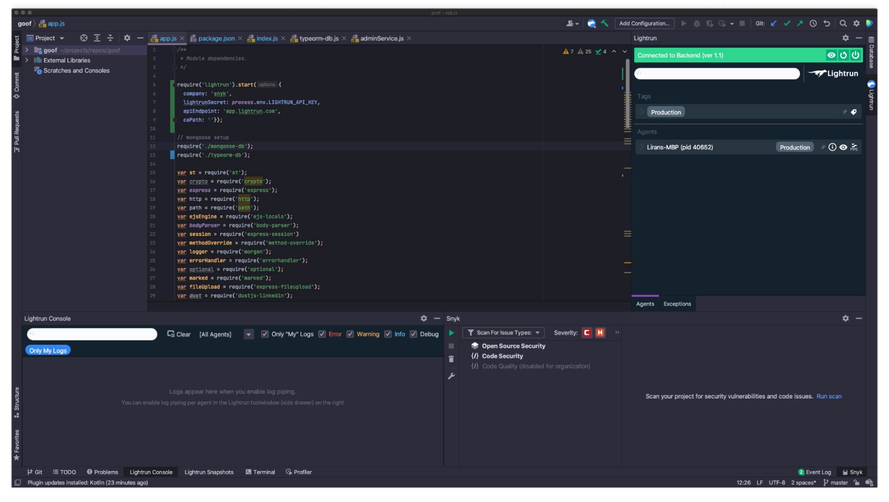This screenshot has width=889, height=502.
Task: Toggle log piping for Lirans-MBP agent
Action: click(x=853, y=147)
